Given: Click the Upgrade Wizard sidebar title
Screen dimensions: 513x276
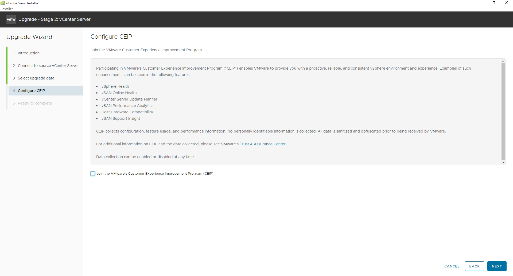Looking at the screenshot, I should pyautogui.click(x=29, y=37).
